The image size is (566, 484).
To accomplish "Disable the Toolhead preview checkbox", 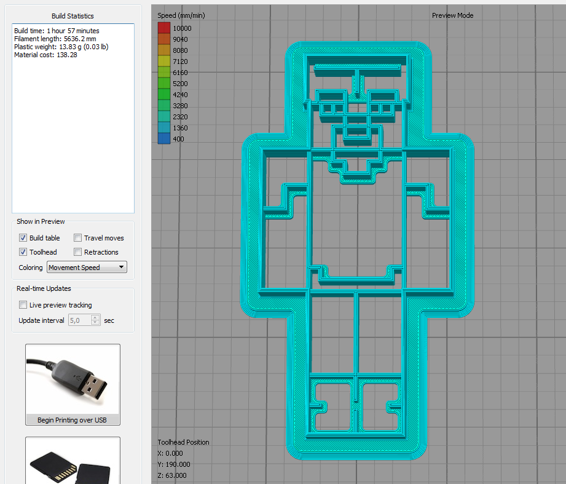I will (x=23, y=252).
